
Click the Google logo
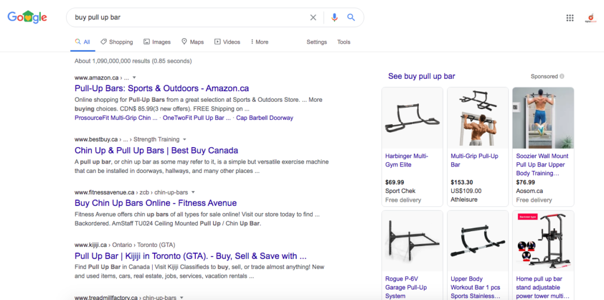pos(27,17)
